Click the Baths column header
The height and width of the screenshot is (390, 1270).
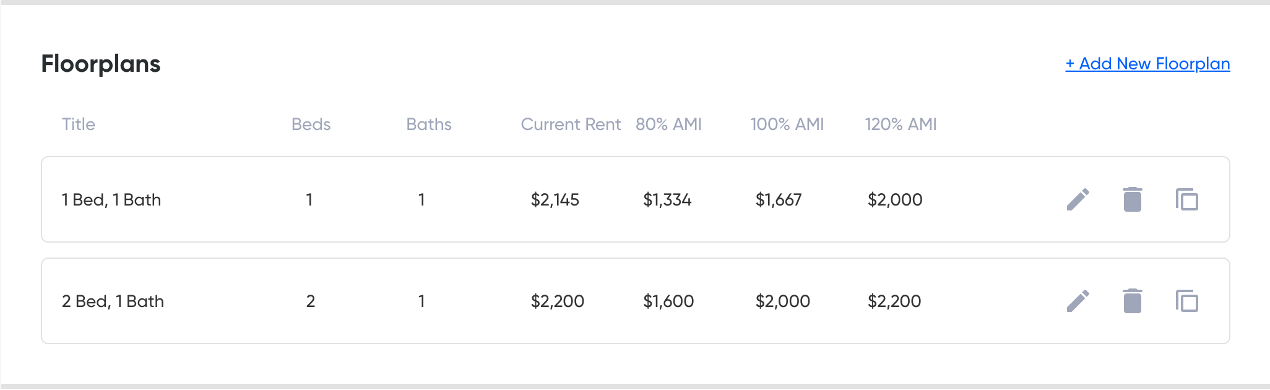tap(428, 124)
